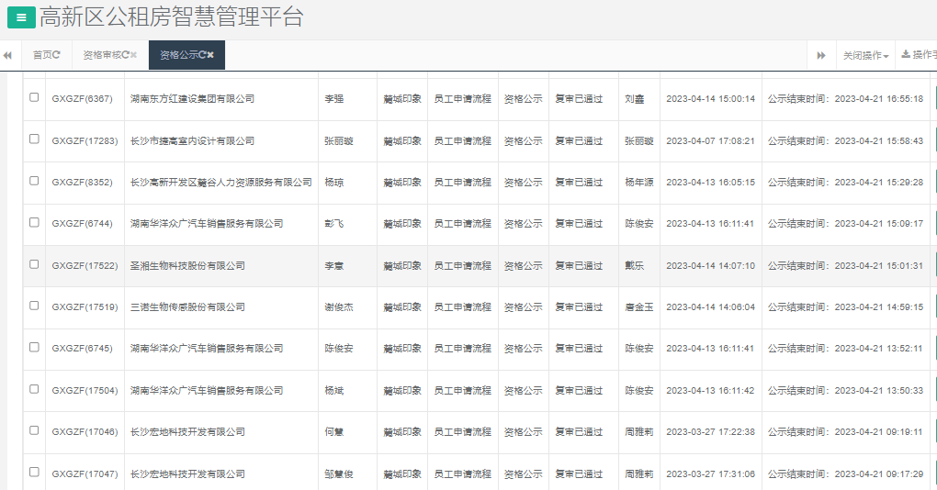Toggle the green hamburger sidebar menu button
Screen dimensions: 937x490
tap(21, 18)
